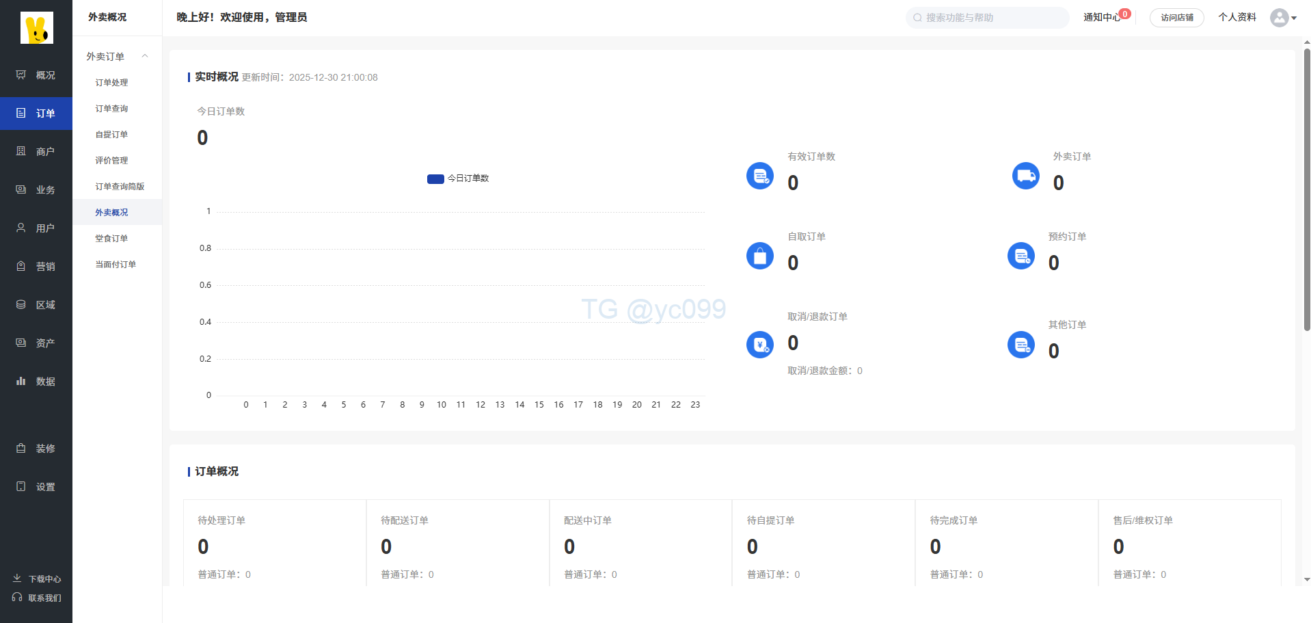Click the 访问店铺 button
Screen dimensions: 1311x623
[1176, 18]
